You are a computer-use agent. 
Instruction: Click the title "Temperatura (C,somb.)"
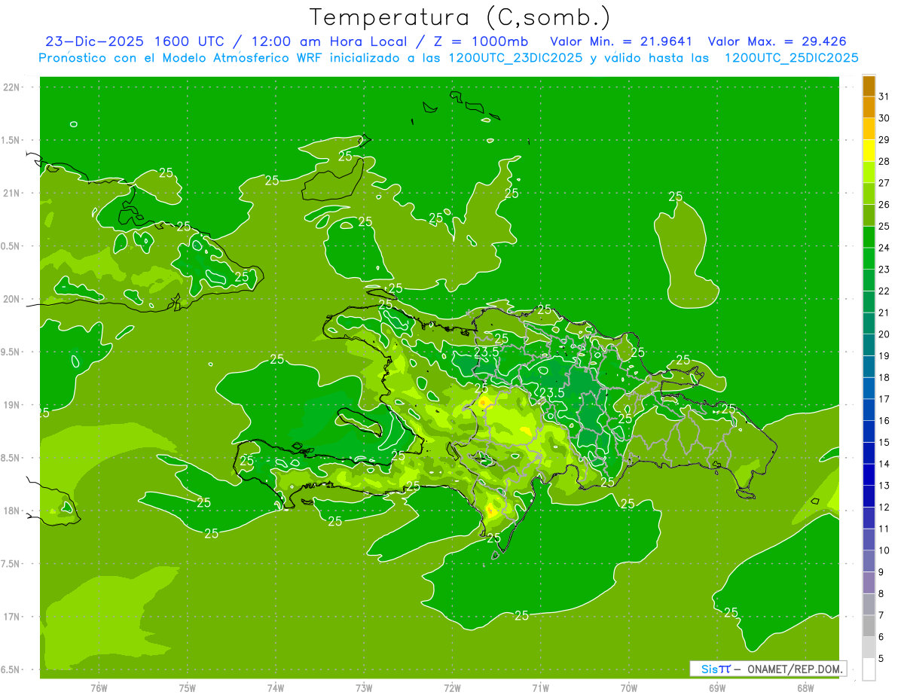[460, 17]
